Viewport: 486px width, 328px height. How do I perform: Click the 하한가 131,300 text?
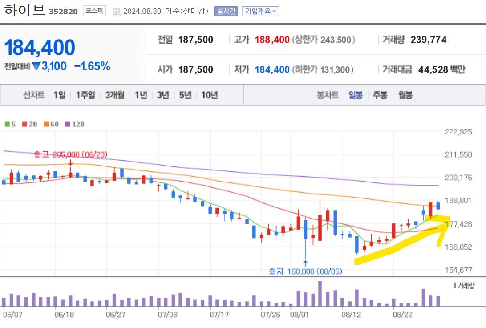click(323, 69)
